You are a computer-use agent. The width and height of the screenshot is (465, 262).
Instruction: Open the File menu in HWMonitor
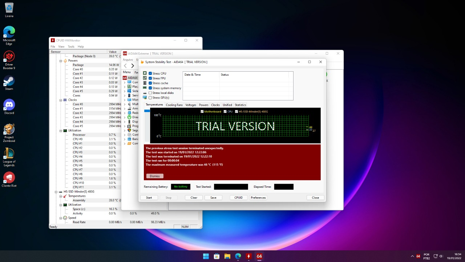click(x=53, y=47)
